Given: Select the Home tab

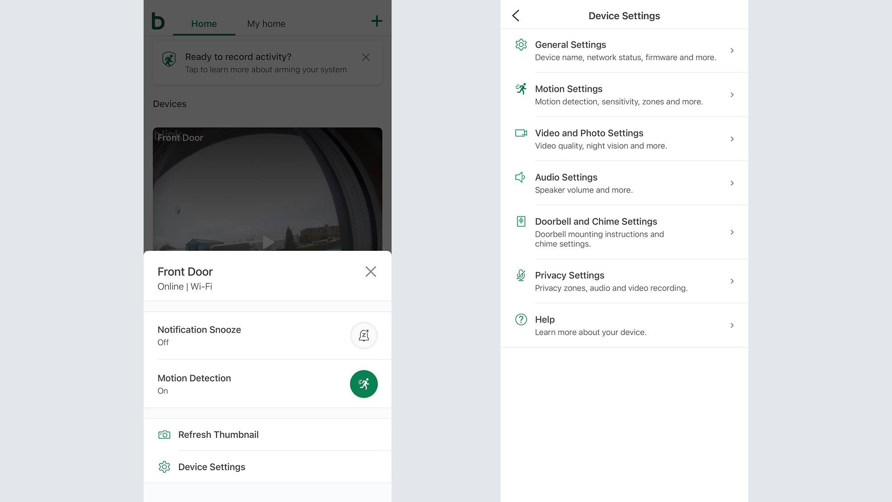Looking at the screenshot, I should click(204, 24).
